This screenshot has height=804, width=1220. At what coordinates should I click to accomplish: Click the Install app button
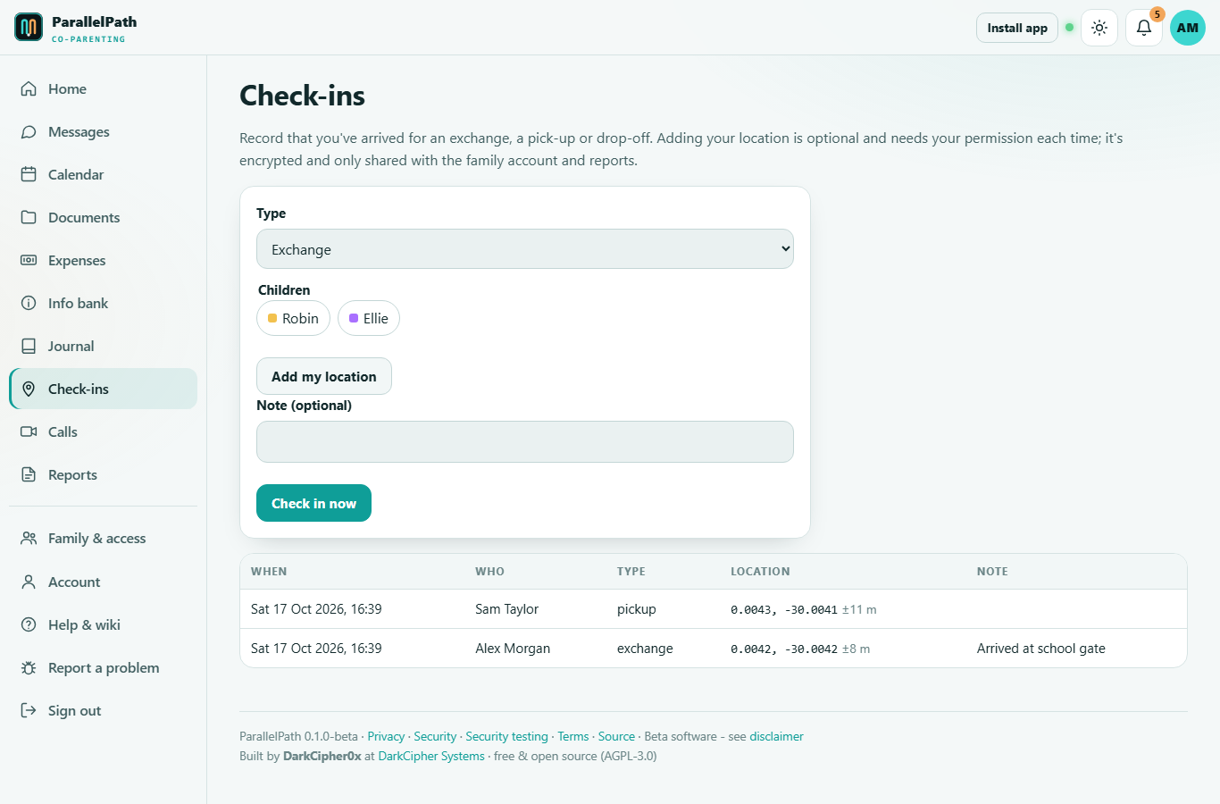coord(1017,28)
